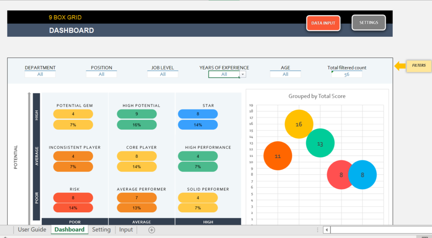Click the AVERAGE performance column footer
The image size is (432, 238).
click(141, 222)
